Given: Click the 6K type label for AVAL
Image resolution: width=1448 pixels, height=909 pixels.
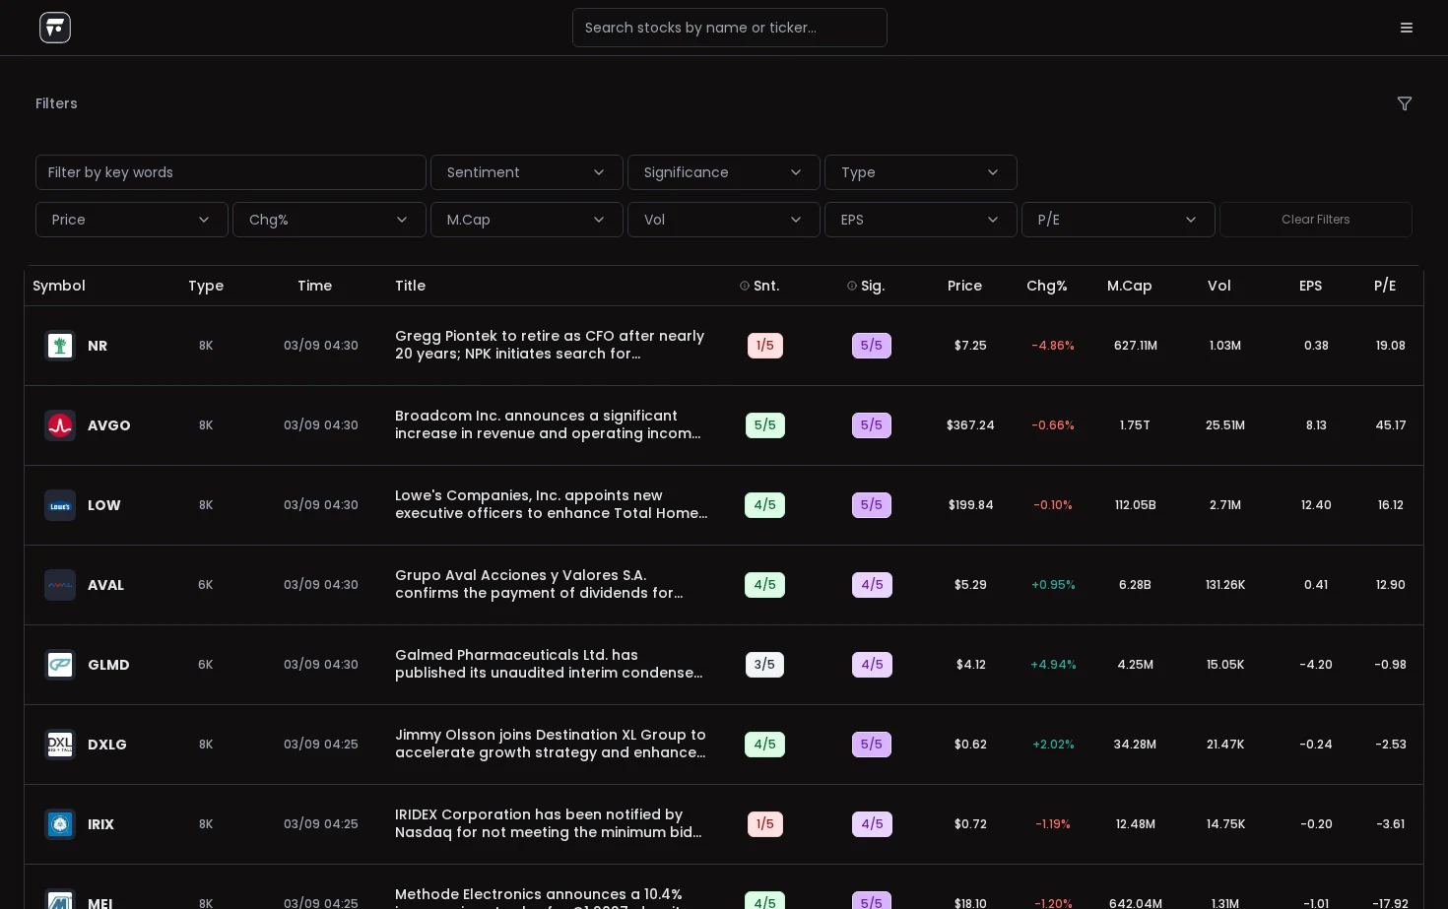Looking at the screenshot, I should [x=206, y=585].
